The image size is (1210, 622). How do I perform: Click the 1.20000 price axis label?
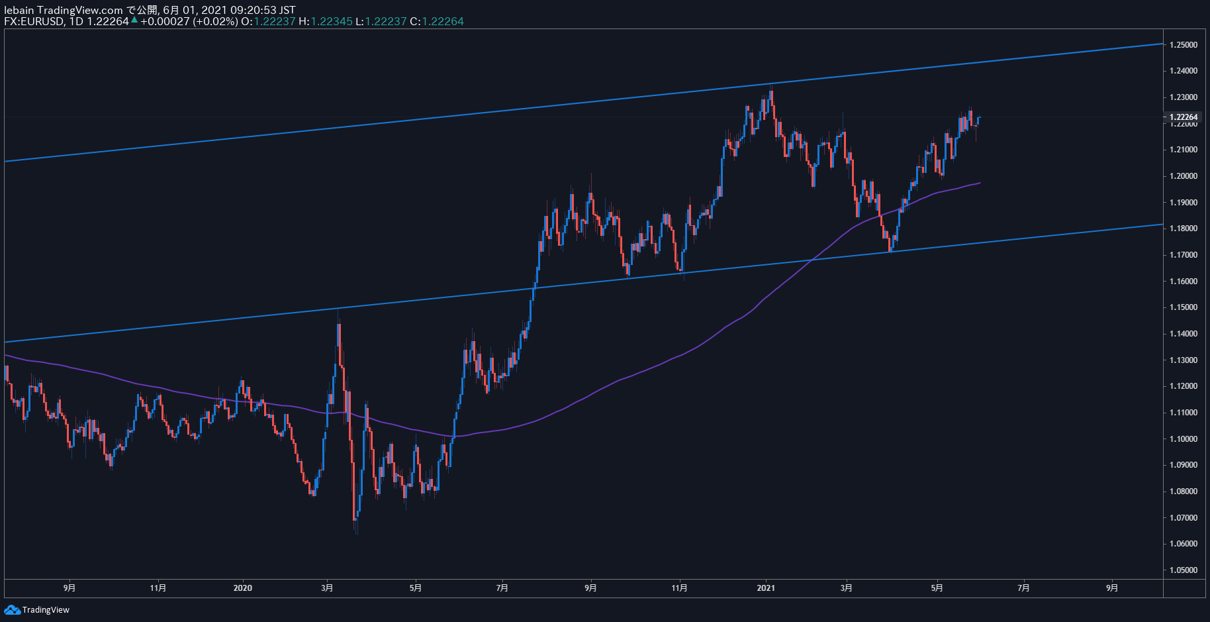coord(1184,176)
